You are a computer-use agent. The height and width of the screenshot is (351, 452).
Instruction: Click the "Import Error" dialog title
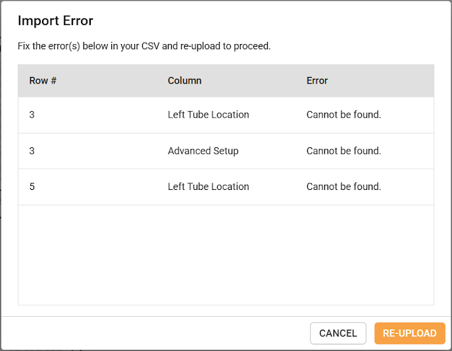click(x=55, y=20)
